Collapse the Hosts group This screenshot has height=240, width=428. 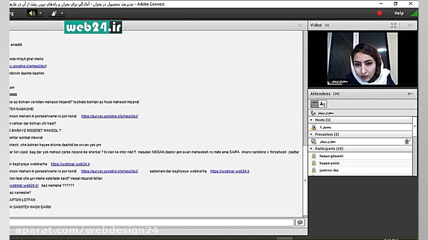click(x=311, y=120)
